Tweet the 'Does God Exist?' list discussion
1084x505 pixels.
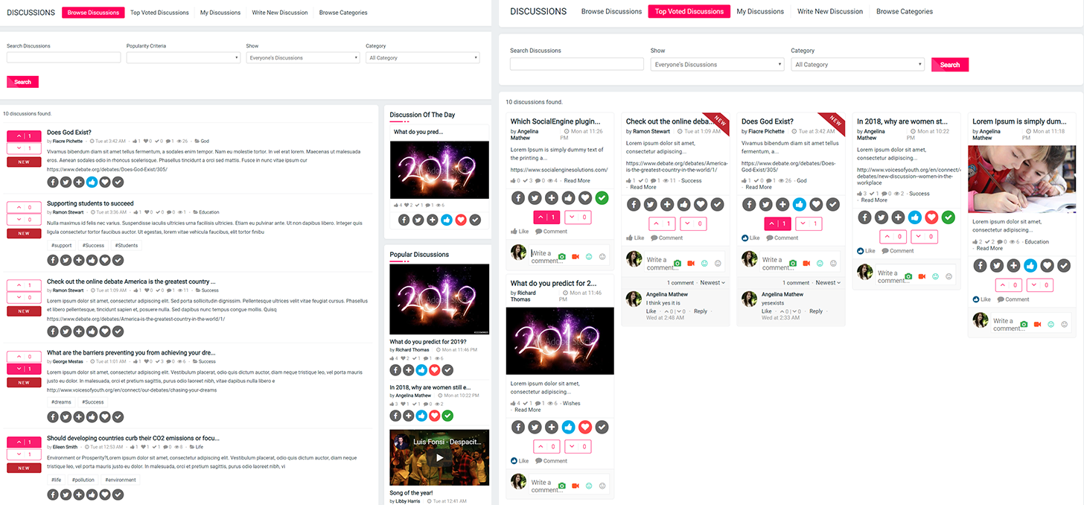[66, 182]
